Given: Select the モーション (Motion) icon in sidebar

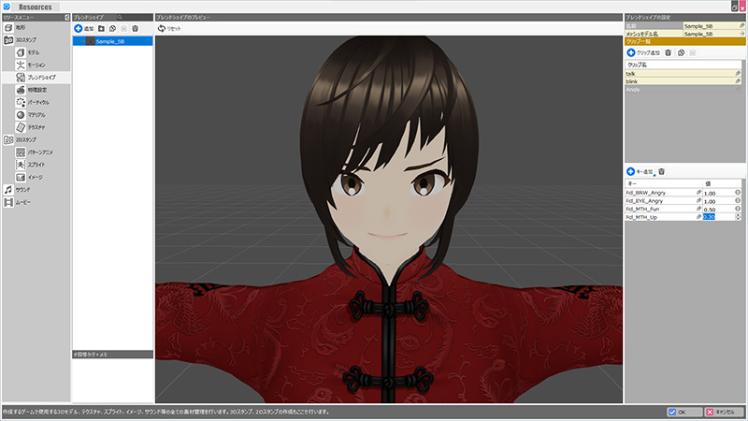Looking at the screenshot, I should (x=21, y=65).
